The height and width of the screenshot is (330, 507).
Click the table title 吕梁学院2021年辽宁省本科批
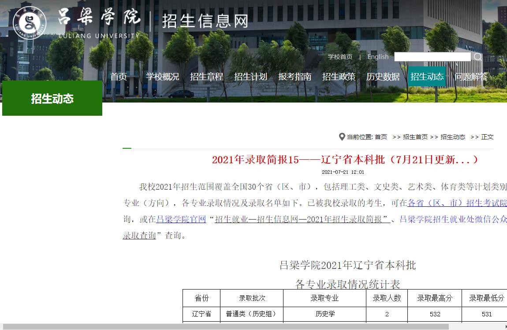pos(347,265)
